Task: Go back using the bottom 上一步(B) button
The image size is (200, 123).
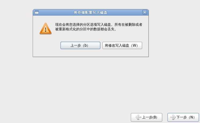Action: point(146,117)
